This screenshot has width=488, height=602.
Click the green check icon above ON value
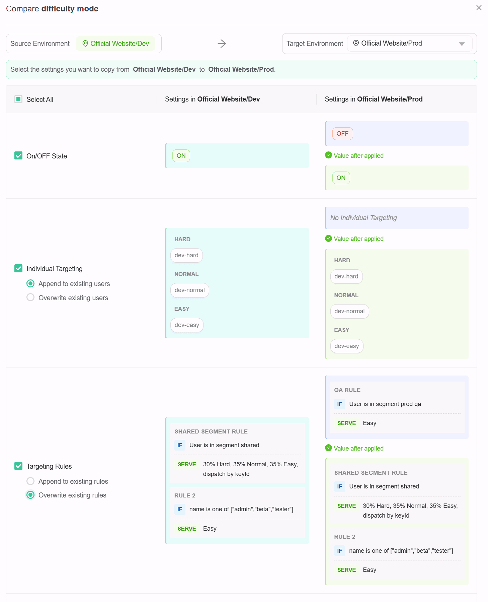point(328,155)
